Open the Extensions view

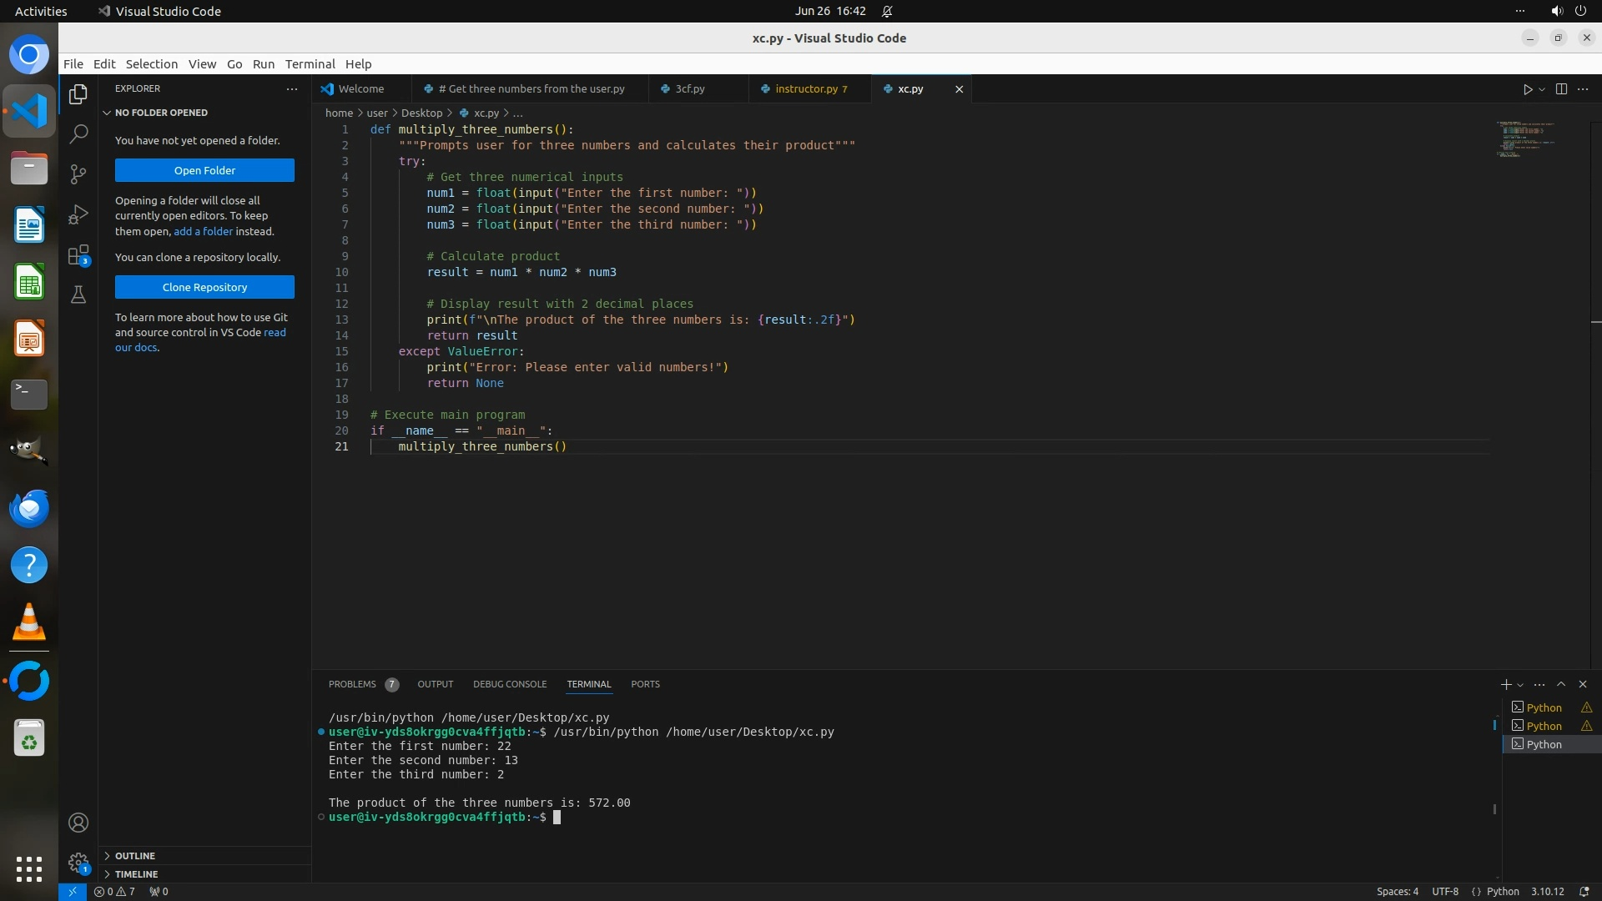click(x=78, y=255)
